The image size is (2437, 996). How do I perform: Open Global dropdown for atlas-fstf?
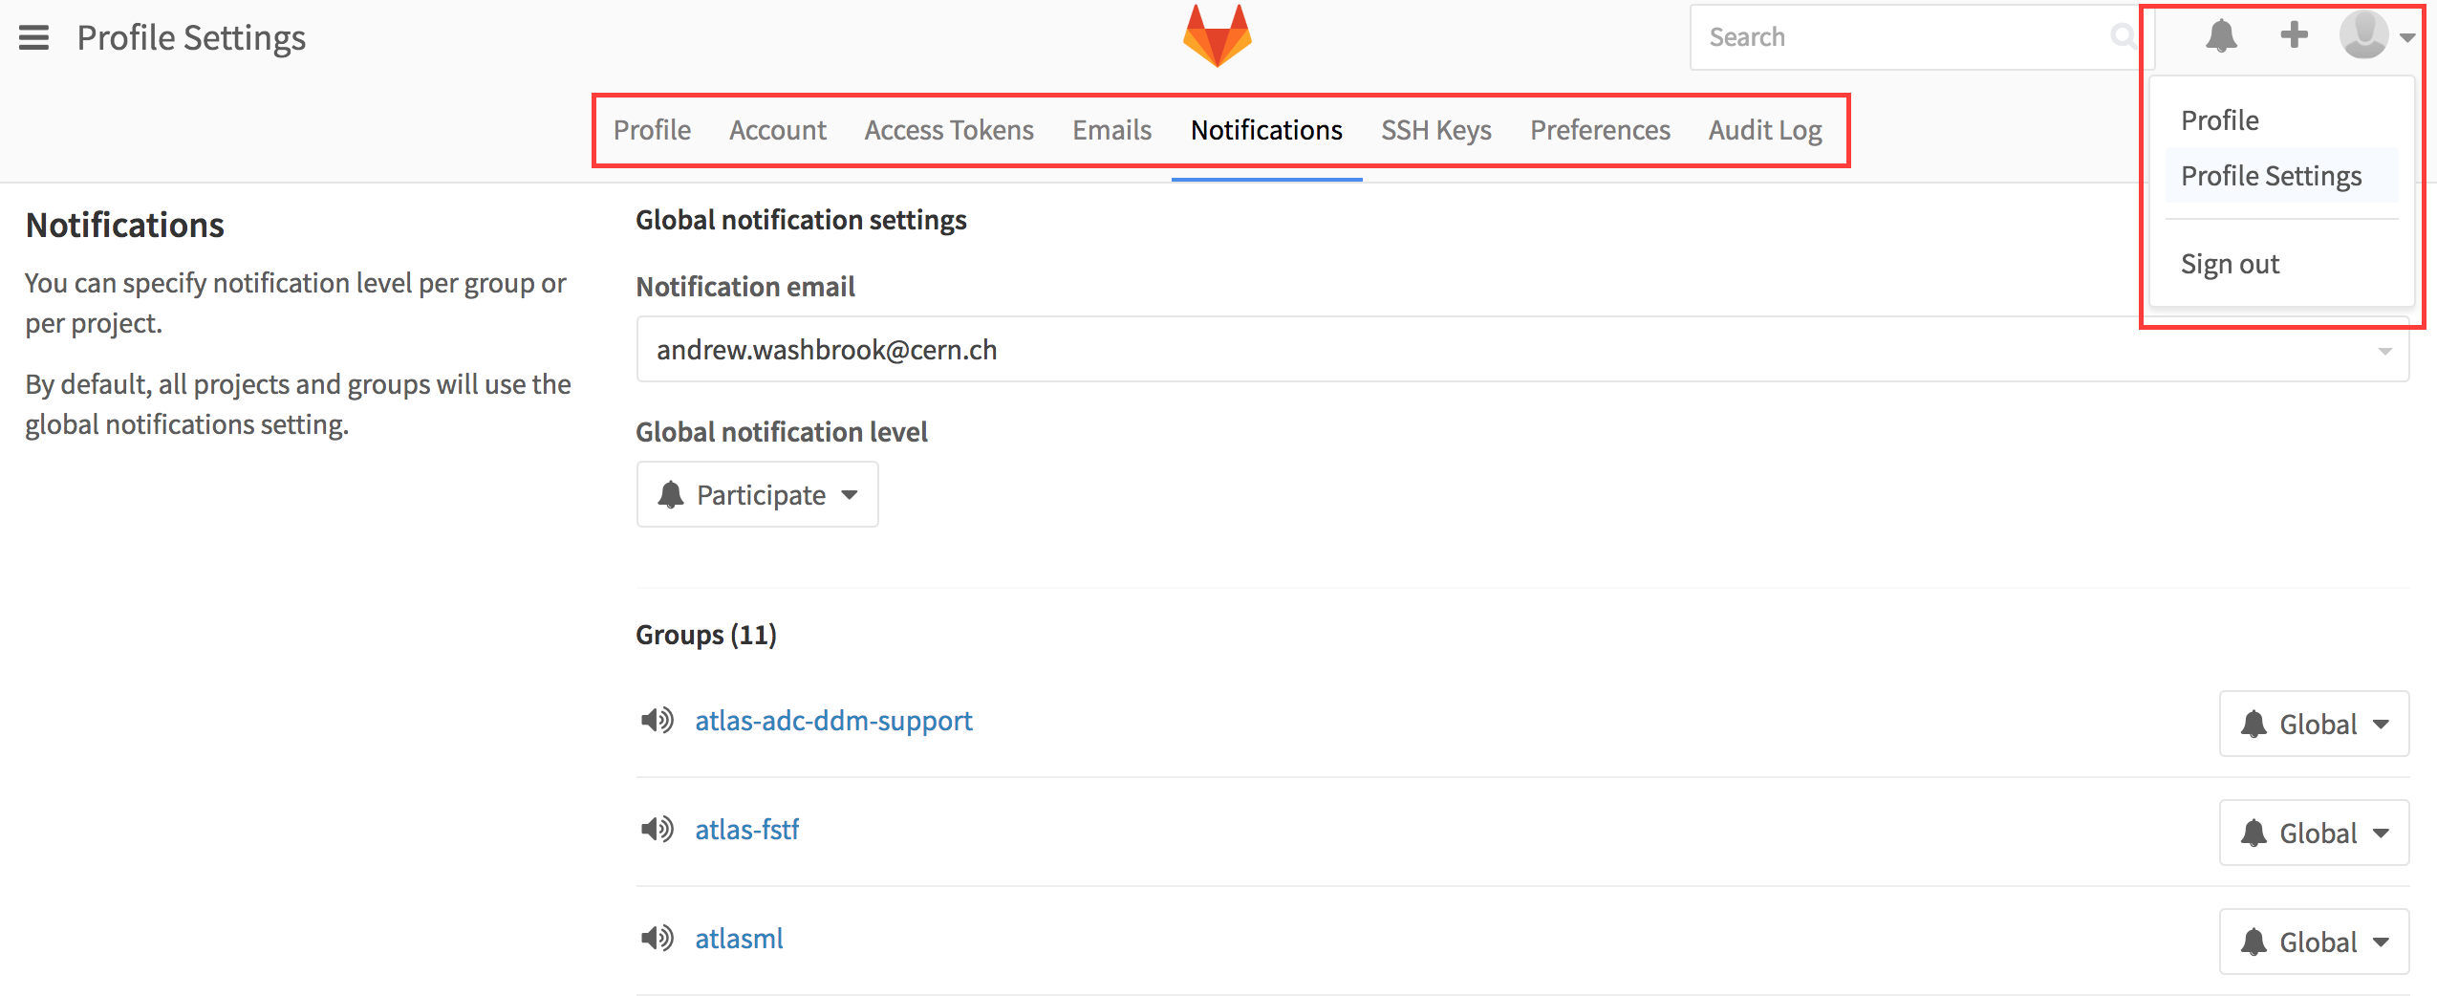point(2314,833)
